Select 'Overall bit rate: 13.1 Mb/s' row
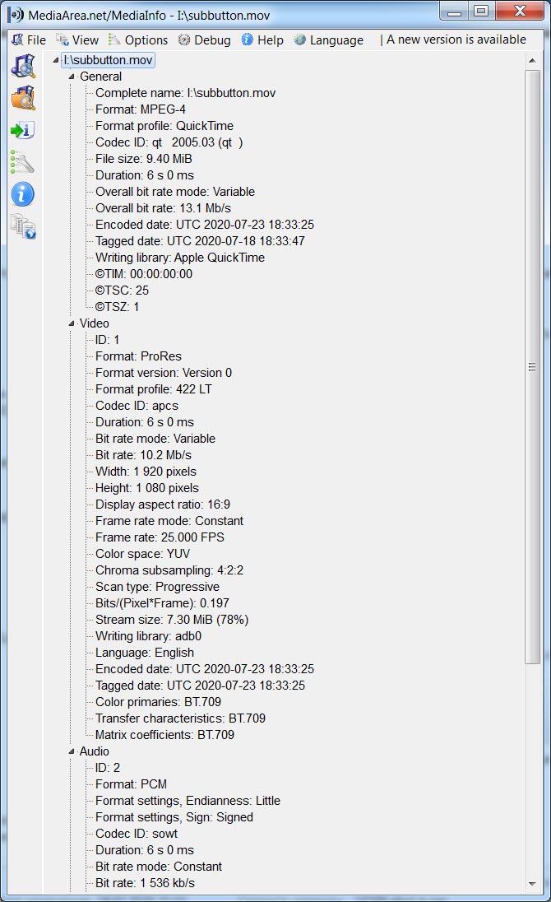Viewport: 551px width, 902px height. click(163, 208)
